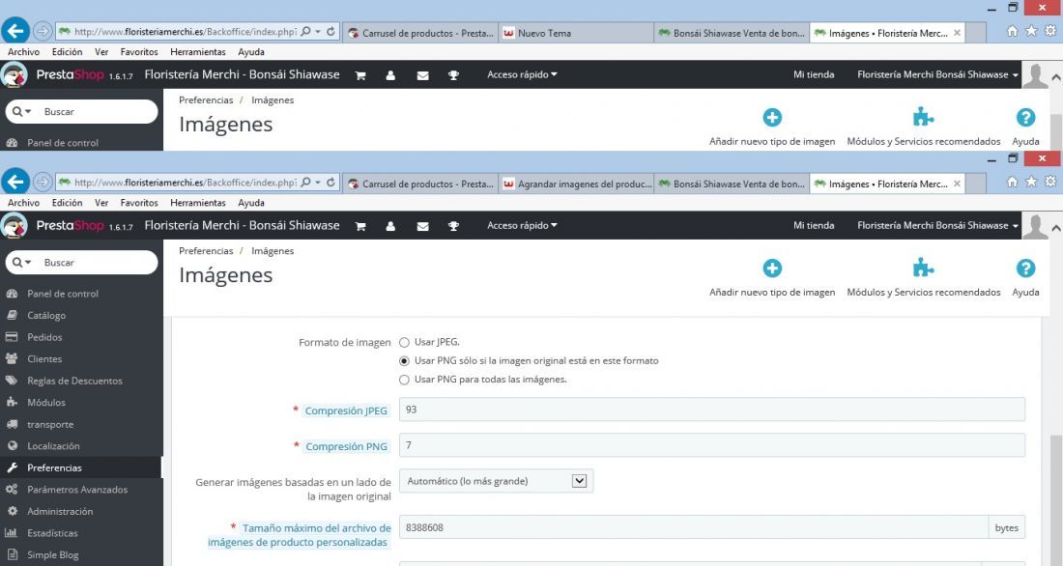
Task: Select 'Usar JPEG.' radio option
Action: click(404, 342)
